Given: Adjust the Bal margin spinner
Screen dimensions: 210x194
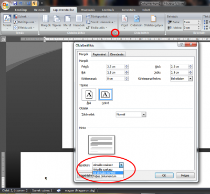Looking at the screenshot, I should point(127,72).
